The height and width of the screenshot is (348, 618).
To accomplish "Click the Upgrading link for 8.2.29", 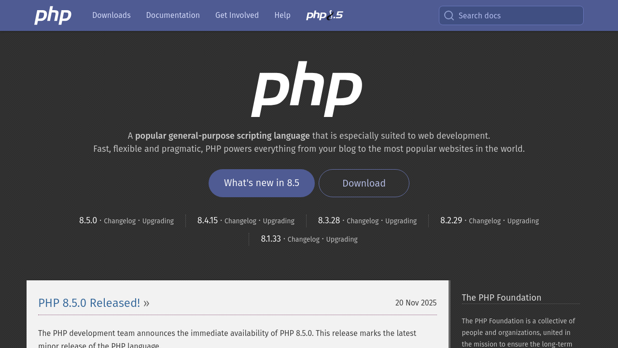I will click(523, 220).
